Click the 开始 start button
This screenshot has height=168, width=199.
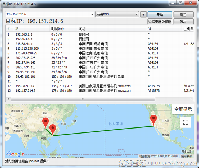pyautogui.click(x=160, y=14)
